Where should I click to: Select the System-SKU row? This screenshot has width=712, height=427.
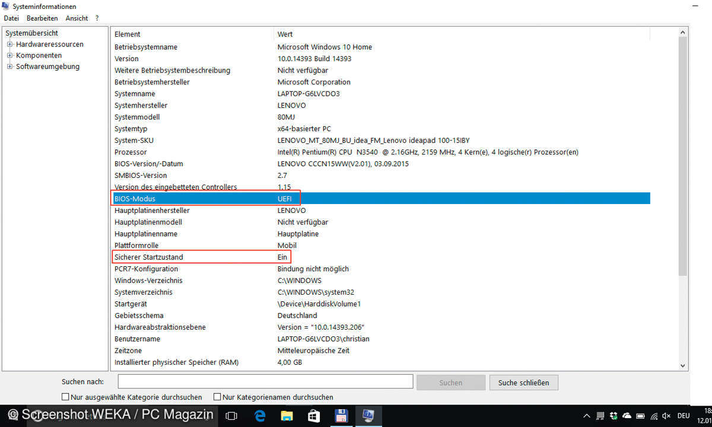(x=380, y=141)
